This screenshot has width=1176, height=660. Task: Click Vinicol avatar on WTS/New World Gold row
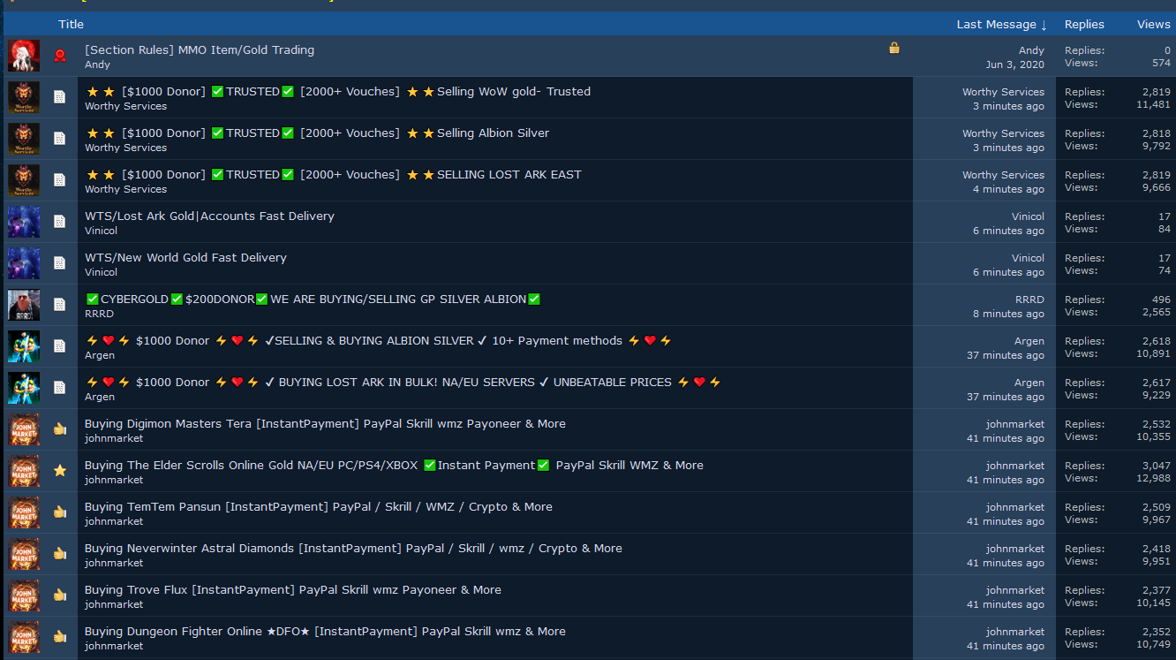(24, 263)
